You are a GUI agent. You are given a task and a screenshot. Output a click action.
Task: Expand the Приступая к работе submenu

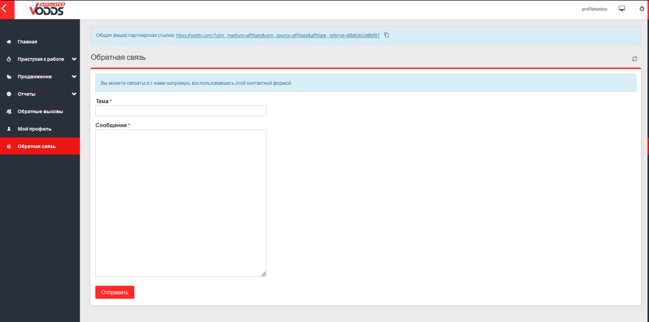(x=74, y=59)
